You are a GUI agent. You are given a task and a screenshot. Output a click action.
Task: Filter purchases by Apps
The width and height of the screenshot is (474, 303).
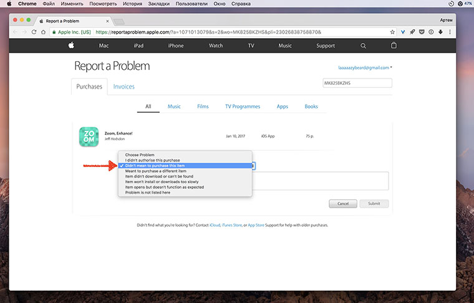coord(283,107)
